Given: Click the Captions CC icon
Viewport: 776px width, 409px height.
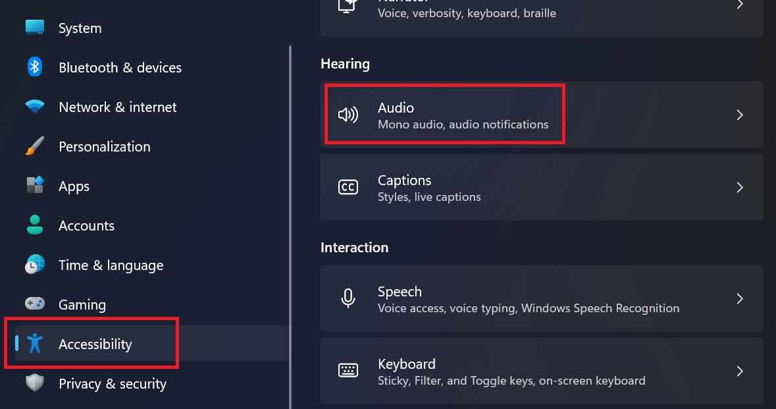Looking at the screenshot, I should tap(348, 187).
